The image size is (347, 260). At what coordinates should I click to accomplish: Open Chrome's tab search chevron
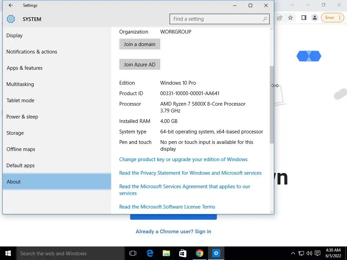[x=292, y=5]
